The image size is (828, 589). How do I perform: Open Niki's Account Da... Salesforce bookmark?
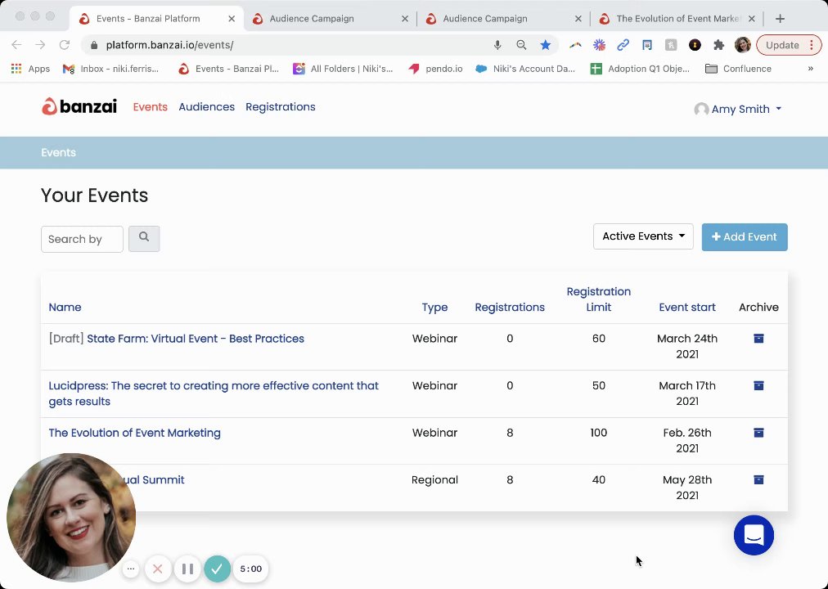[525, 69]
